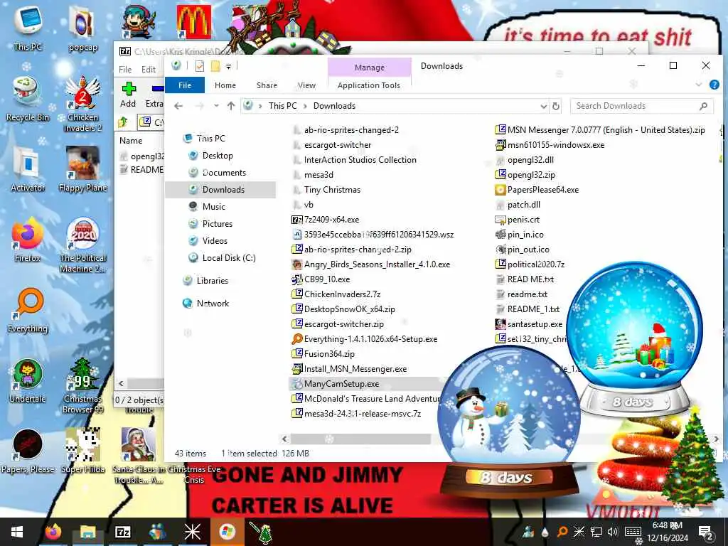Screen dimensions: 728x546
Task: Click This PC in the address breadcrumb
Action: (282, 106)
